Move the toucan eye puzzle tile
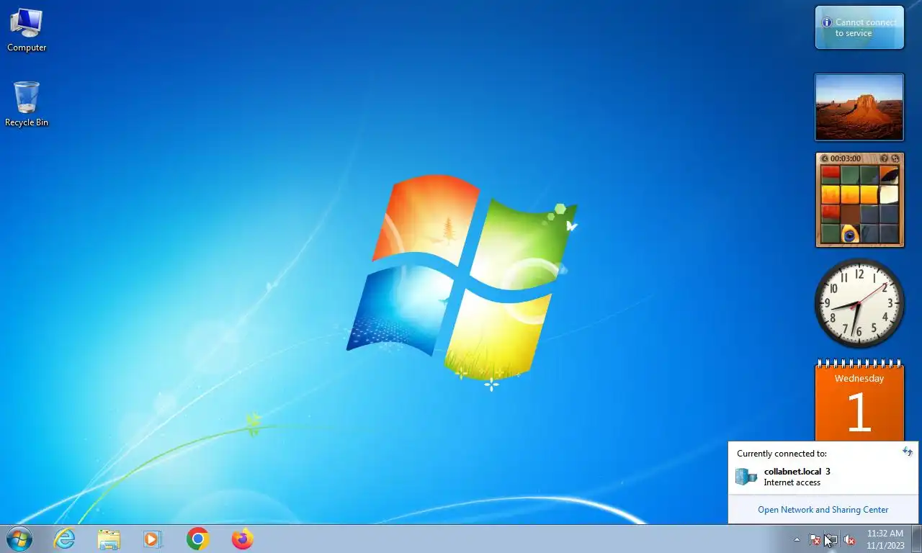922x553 pixels. click(850, 233)
